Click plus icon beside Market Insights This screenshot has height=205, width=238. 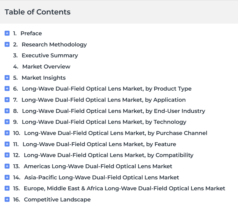tap(7, 77)
